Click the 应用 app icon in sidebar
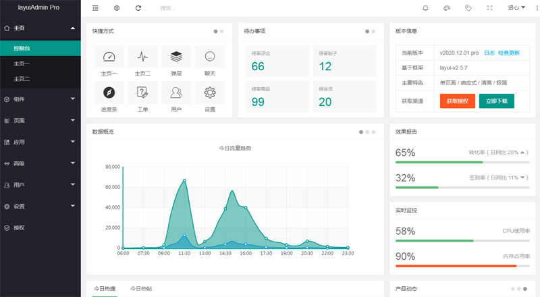Image resolution: width=540 pixels, height=297 pixels. pyautogui.click(x=7, y=142)
